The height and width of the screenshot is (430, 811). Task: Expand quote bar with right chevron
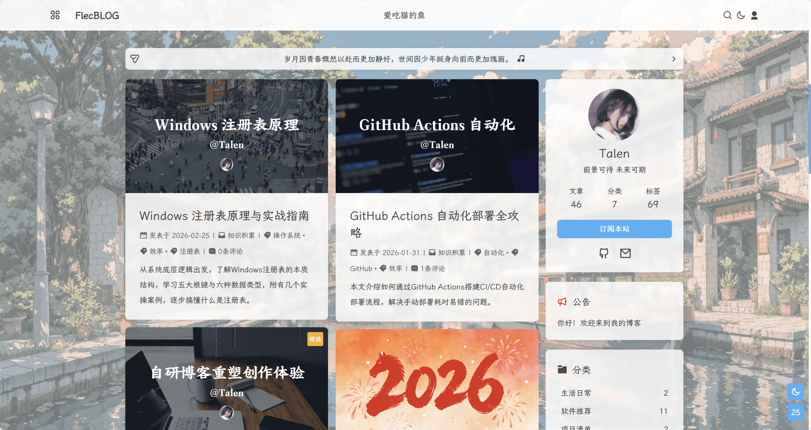[x=674, y=59]
